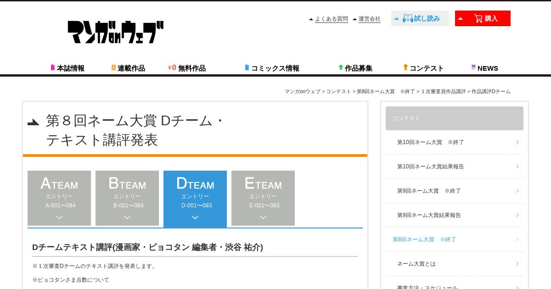Click the last breadcrumb 作品講評Dチーム
Image resolution: width=551 pixels, height=289 pixels.
click(x=491, y=91)
